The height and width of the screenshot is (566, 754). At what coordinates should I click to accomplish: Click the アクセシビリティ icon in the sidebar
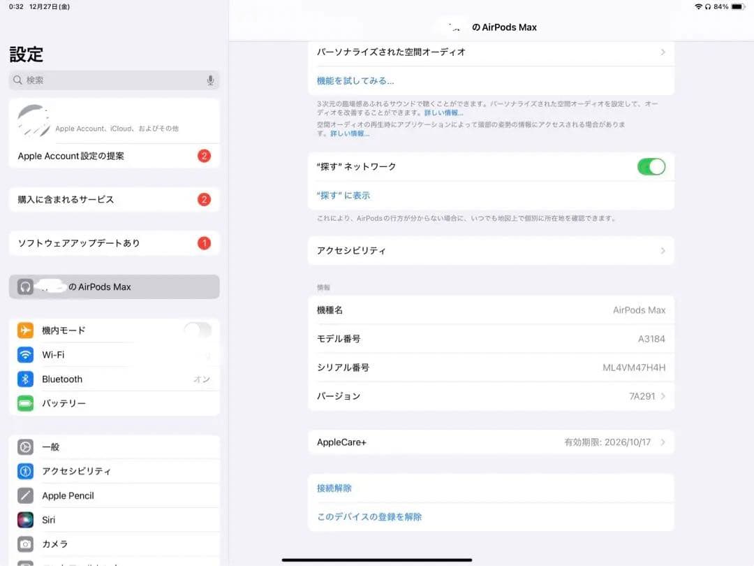click(x=25, y=471)
